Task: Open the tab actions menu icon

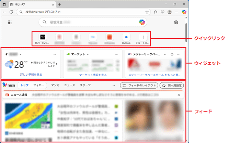Action: 4,4
